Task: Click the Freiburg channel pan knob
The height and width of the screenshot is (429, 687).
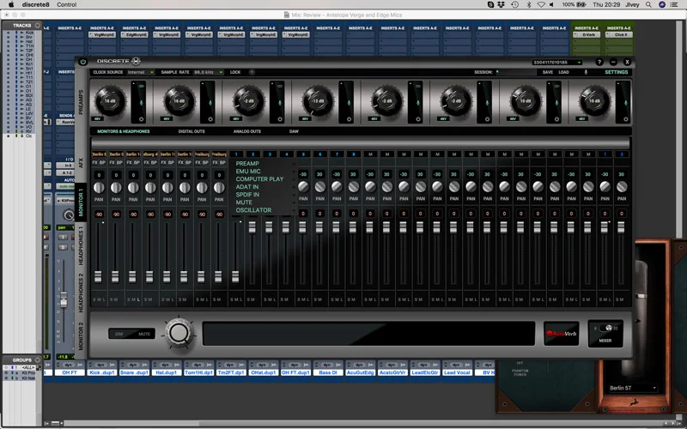Action: 202,187
